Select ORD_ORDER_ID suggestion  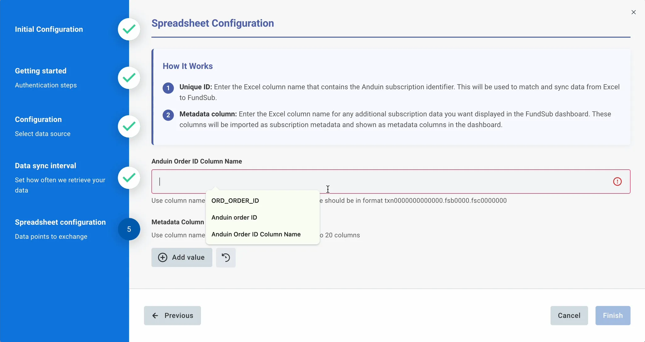(235, 201)
